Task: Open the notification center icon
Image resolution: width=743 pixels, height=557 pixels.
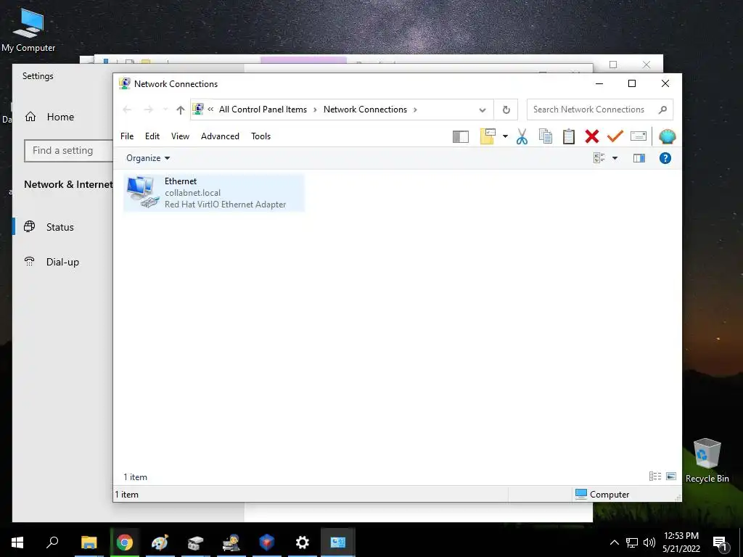Action: tap(721, 543)
